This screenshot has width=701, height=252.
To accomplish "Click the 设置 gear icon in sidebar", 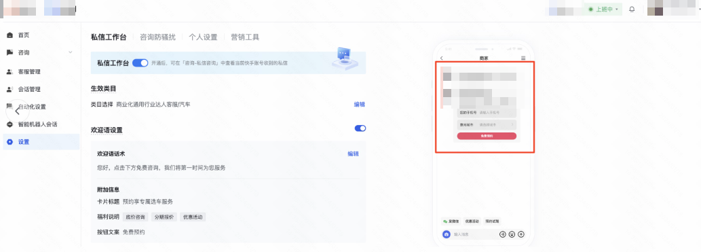I will point(10,142).
